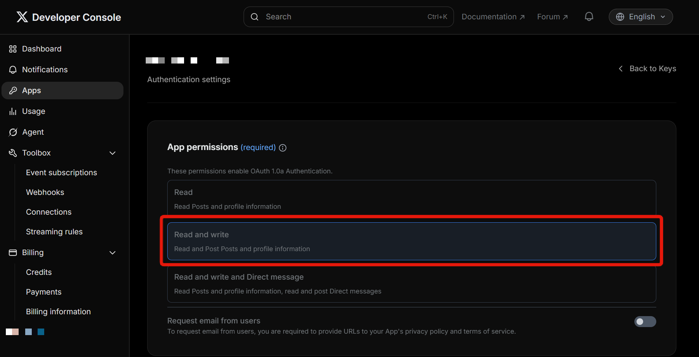
Task: Select the Read and write permission option
Action: click(412, 241)
